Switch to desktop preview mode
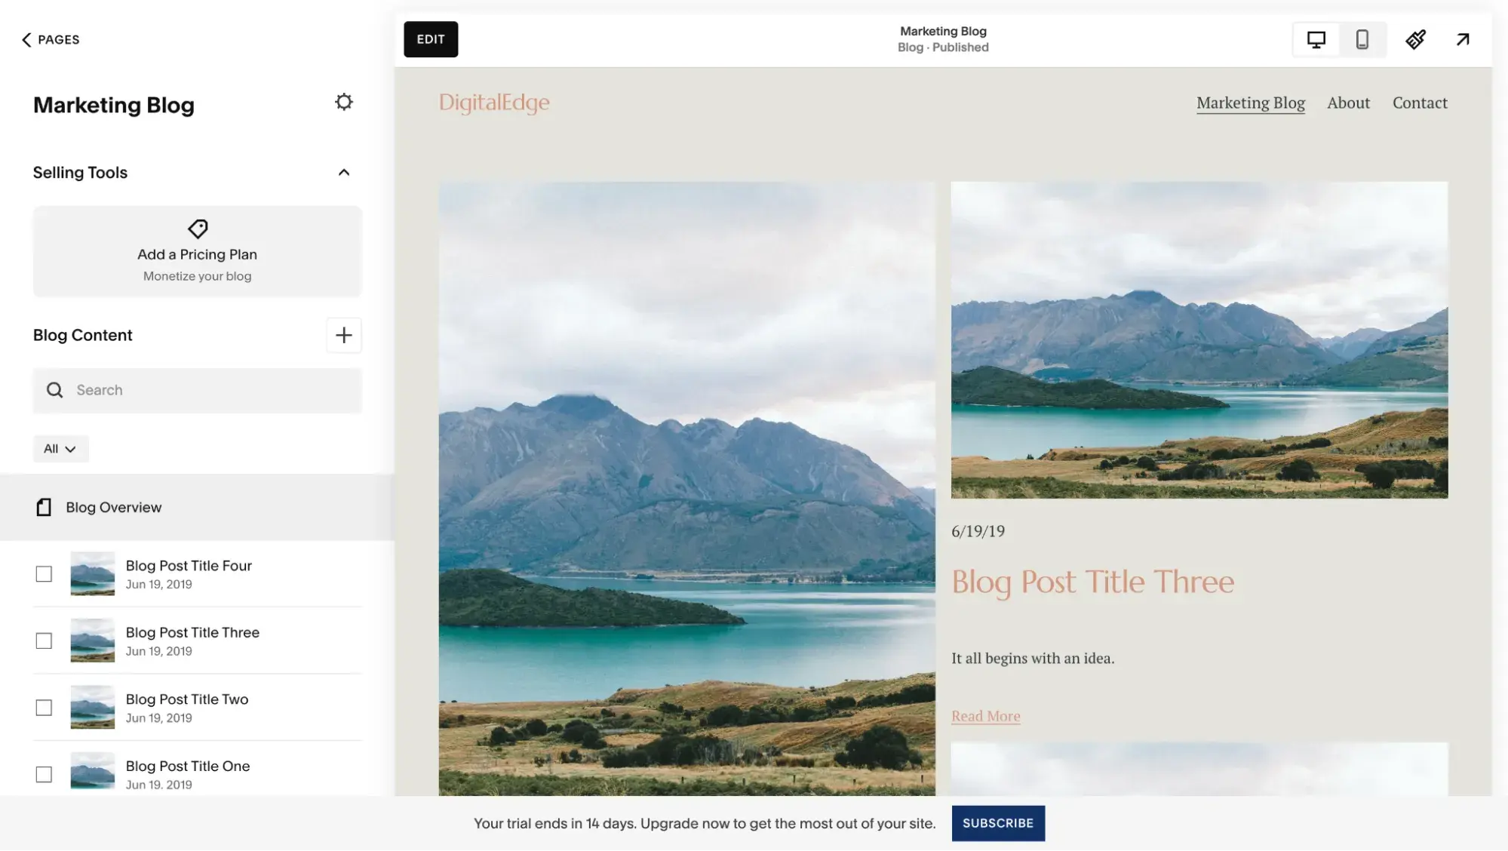 click(x=1316, y=39)
